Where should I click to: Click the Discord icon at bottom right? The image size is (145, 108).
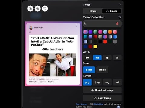[x=119, y=107]
